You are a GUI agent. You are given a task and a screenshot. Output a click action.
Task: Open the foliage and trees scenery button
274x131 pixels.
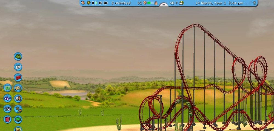pyautogui.click(x=18, y=56)
